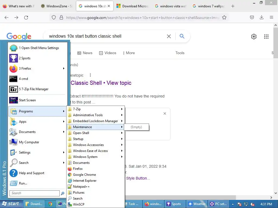
Task: Open cmd via its console icon
Action: click(14, 79)
